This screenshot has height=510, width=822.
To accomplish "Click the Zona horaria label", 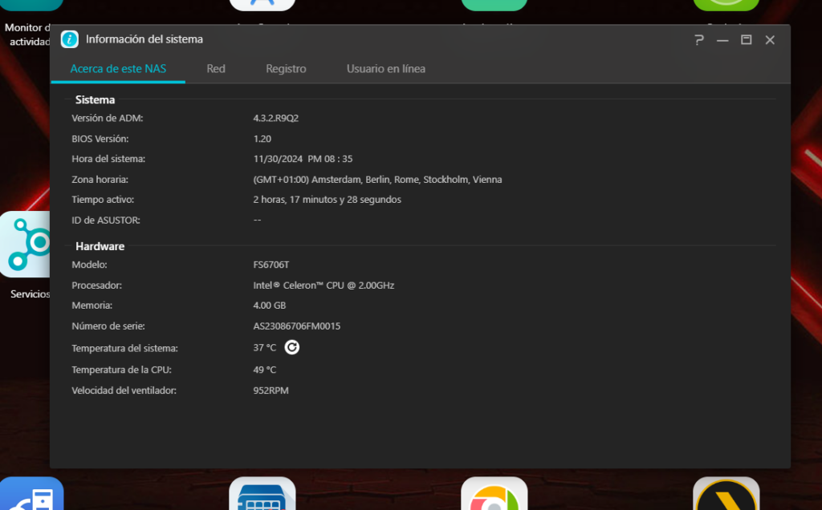I will point(100,180).
